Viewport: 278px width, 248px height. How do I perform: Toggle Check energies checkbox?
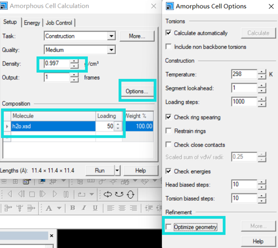click(168, 171)
